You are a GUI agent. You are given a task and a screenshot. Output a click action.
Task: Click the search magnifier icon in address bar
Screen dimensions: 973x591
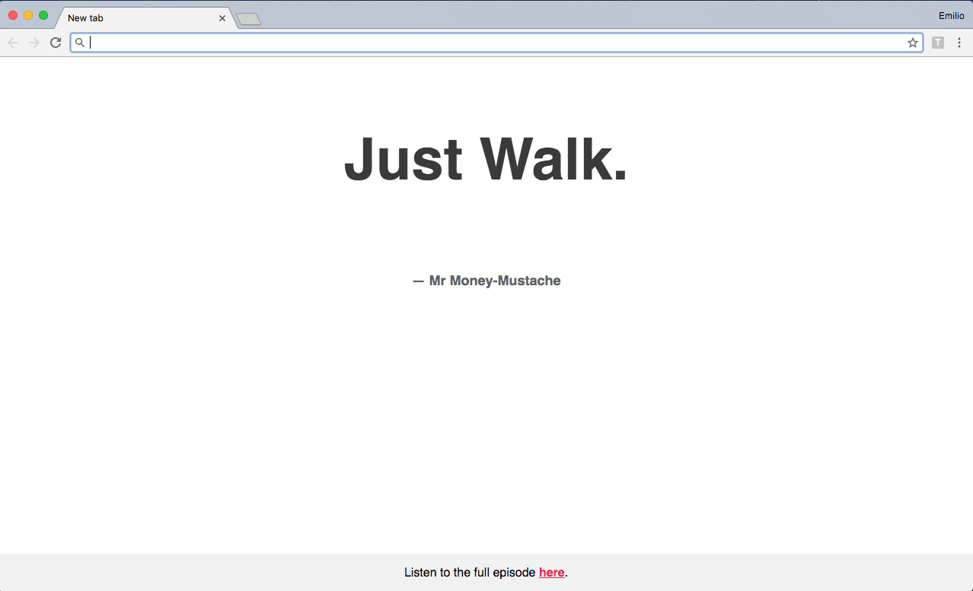(x=80, y=43)
